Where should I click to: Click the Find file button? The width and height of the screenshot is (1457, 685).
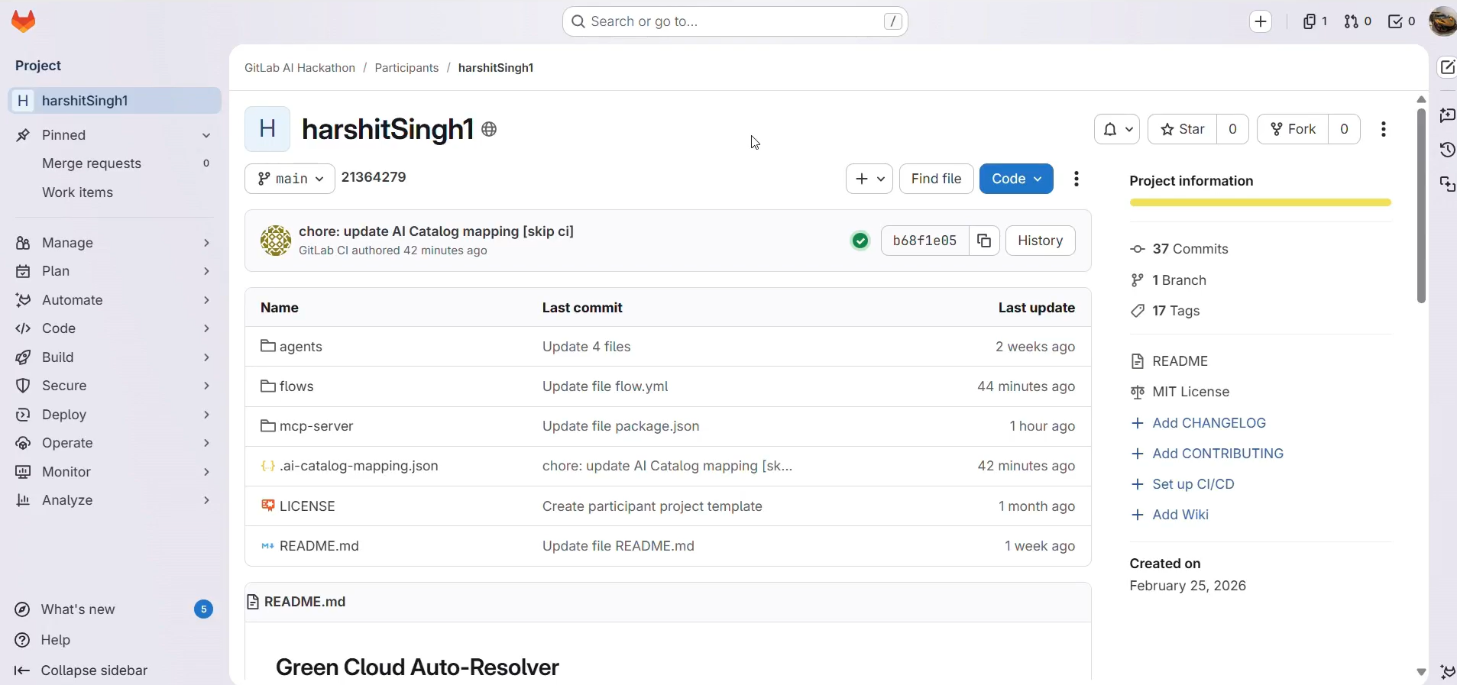point(936,179)
